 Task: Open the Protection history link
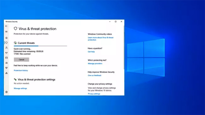pos(21,70)
